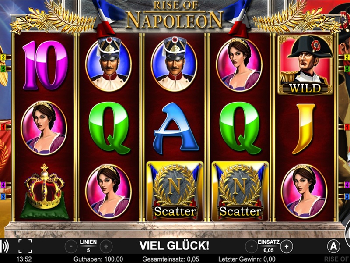350x263 pixels.
Task: Select payline 2 marker on left edge
Action: tap(3, 57)
